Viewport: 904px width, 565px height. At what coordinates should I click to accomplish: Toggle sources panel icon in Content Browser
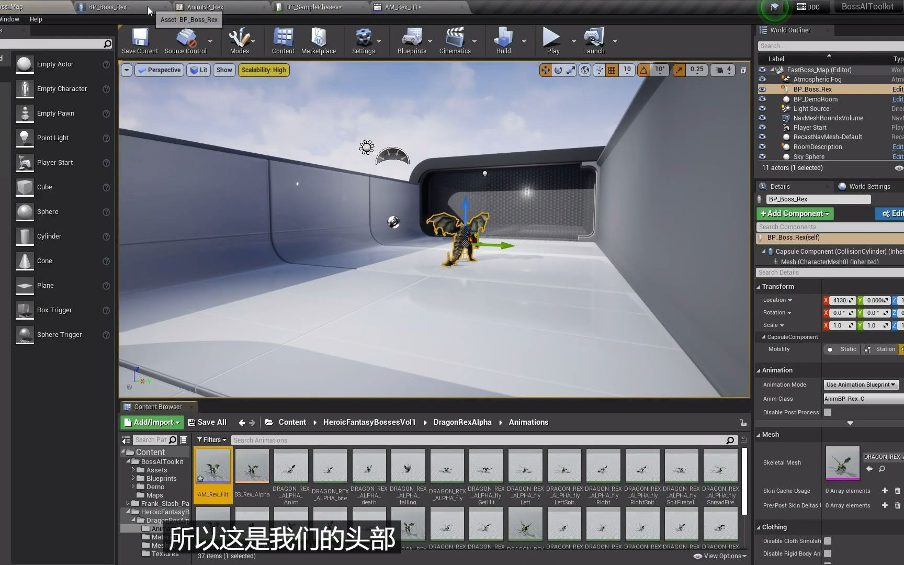pyautogui.click(x=126, y=440)
